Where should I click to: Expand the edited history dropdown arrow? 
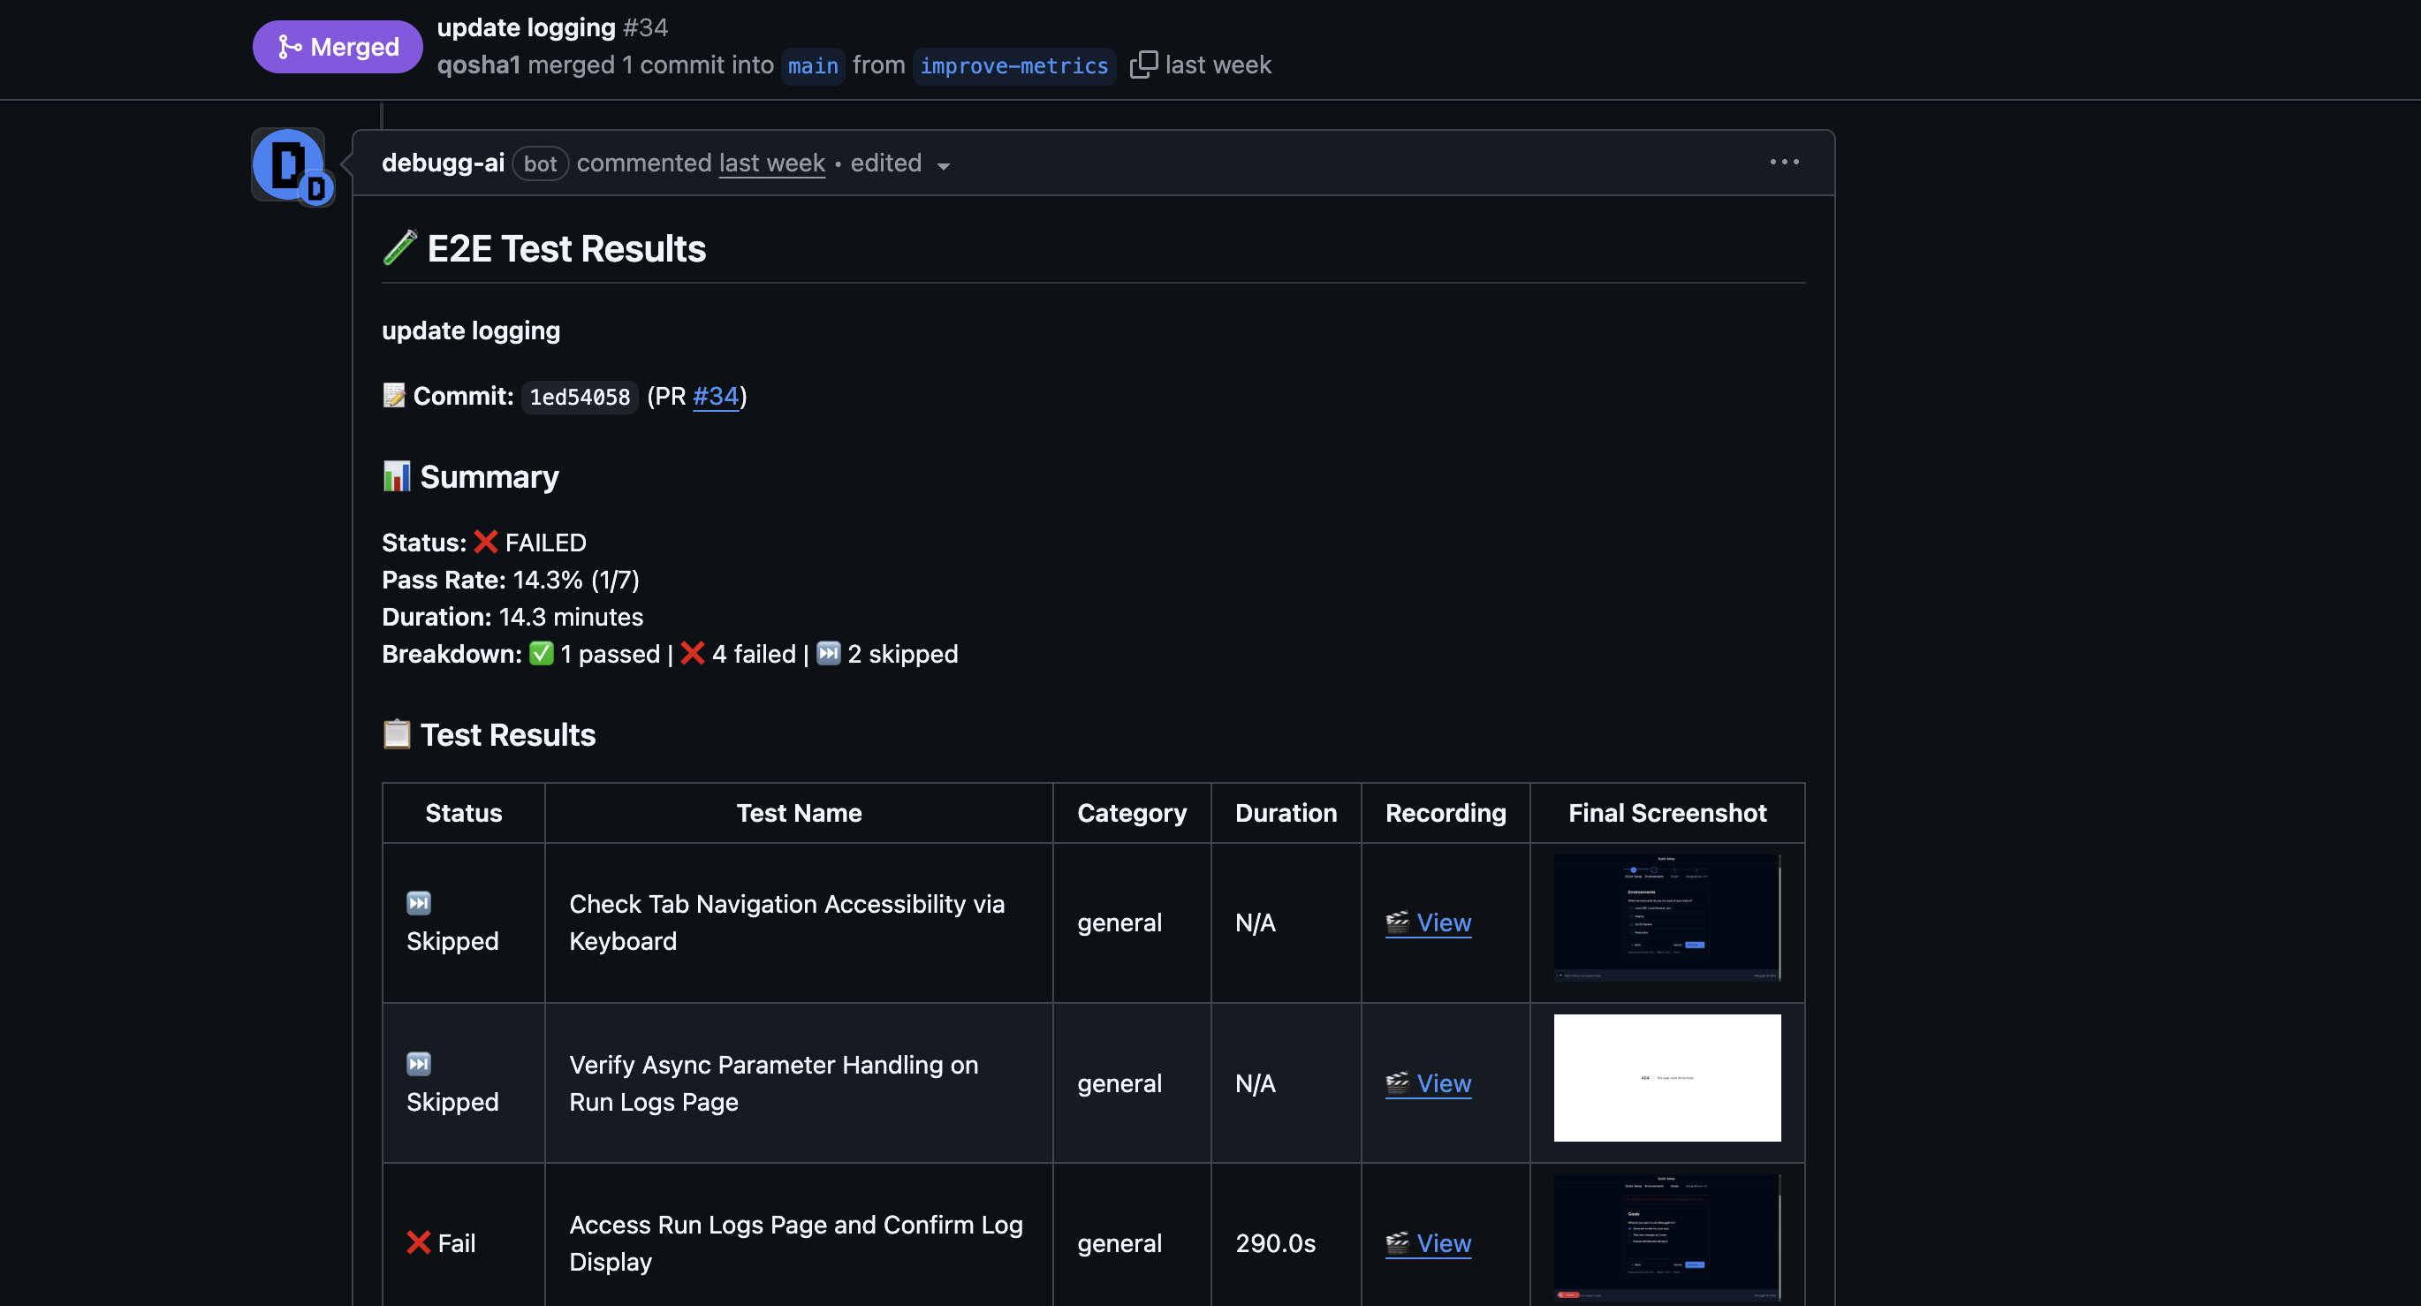point(944,166)
